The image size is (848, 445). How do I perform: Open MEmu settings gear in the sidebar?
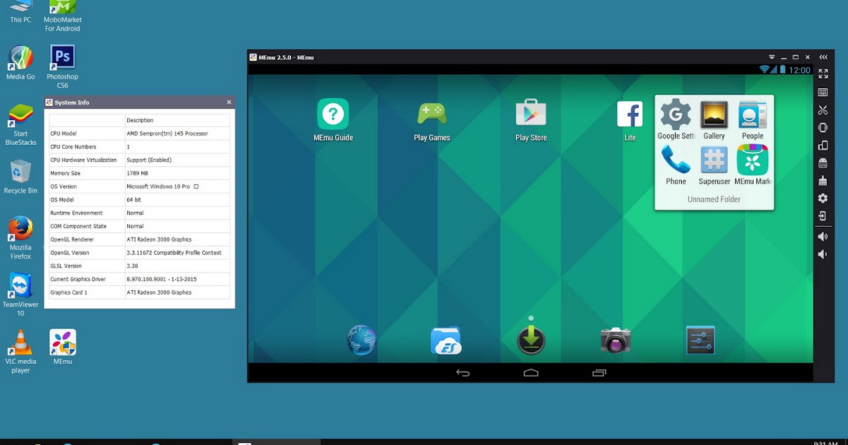pos(822,198)
